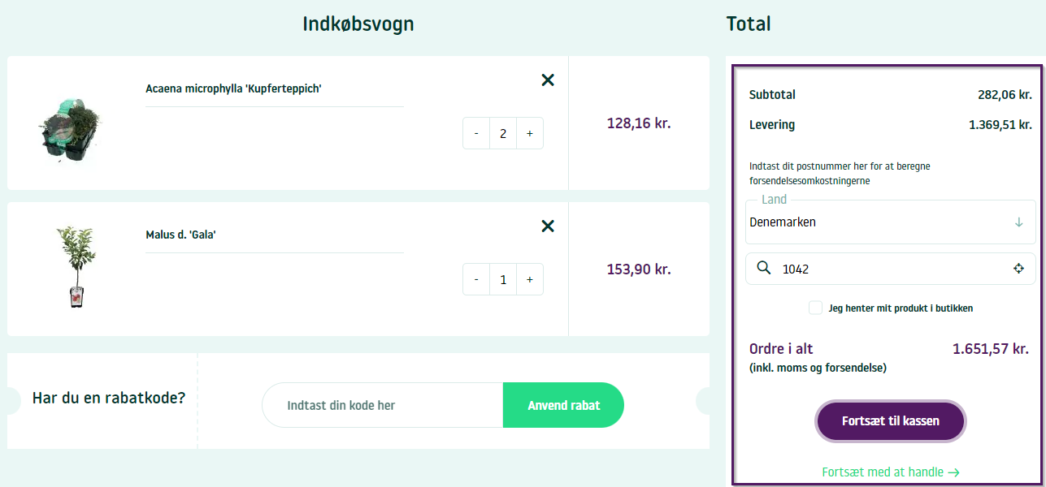Remove Acaena microphylla 'Kupferteppich' from cart
The height and width of the screenshot is (487, 1046).
[x=548, y=80]
